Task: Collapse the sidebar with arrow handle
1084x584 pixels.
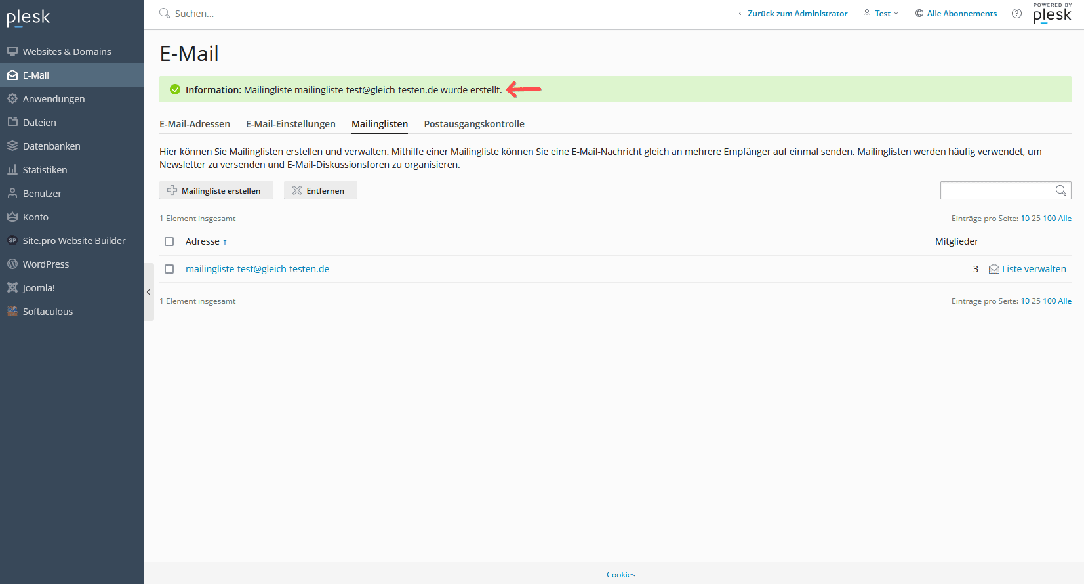Action: 148,292
